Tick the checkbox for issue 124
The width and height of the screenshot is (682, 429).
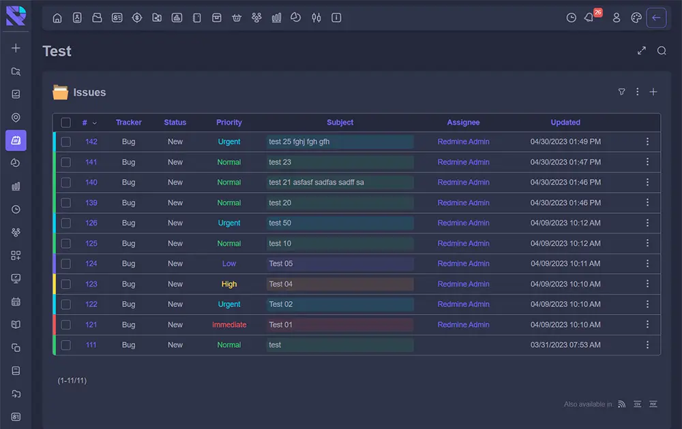pyautogui.click(x=65, y=264)
